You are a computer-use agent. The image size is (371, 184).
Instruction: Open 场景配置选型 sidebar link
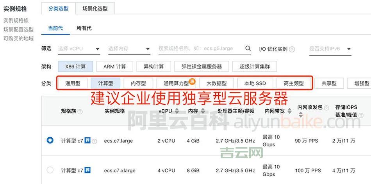(18, 30)
